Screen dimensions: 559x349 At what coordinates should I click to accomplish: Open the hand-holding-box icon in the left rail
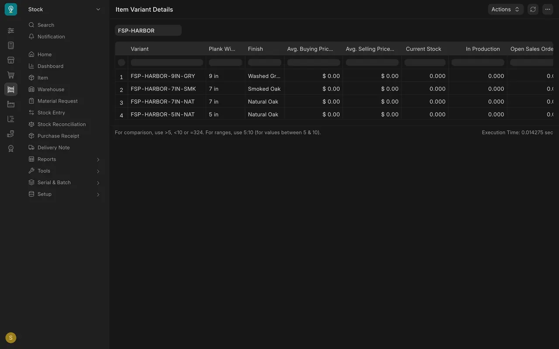11,134
